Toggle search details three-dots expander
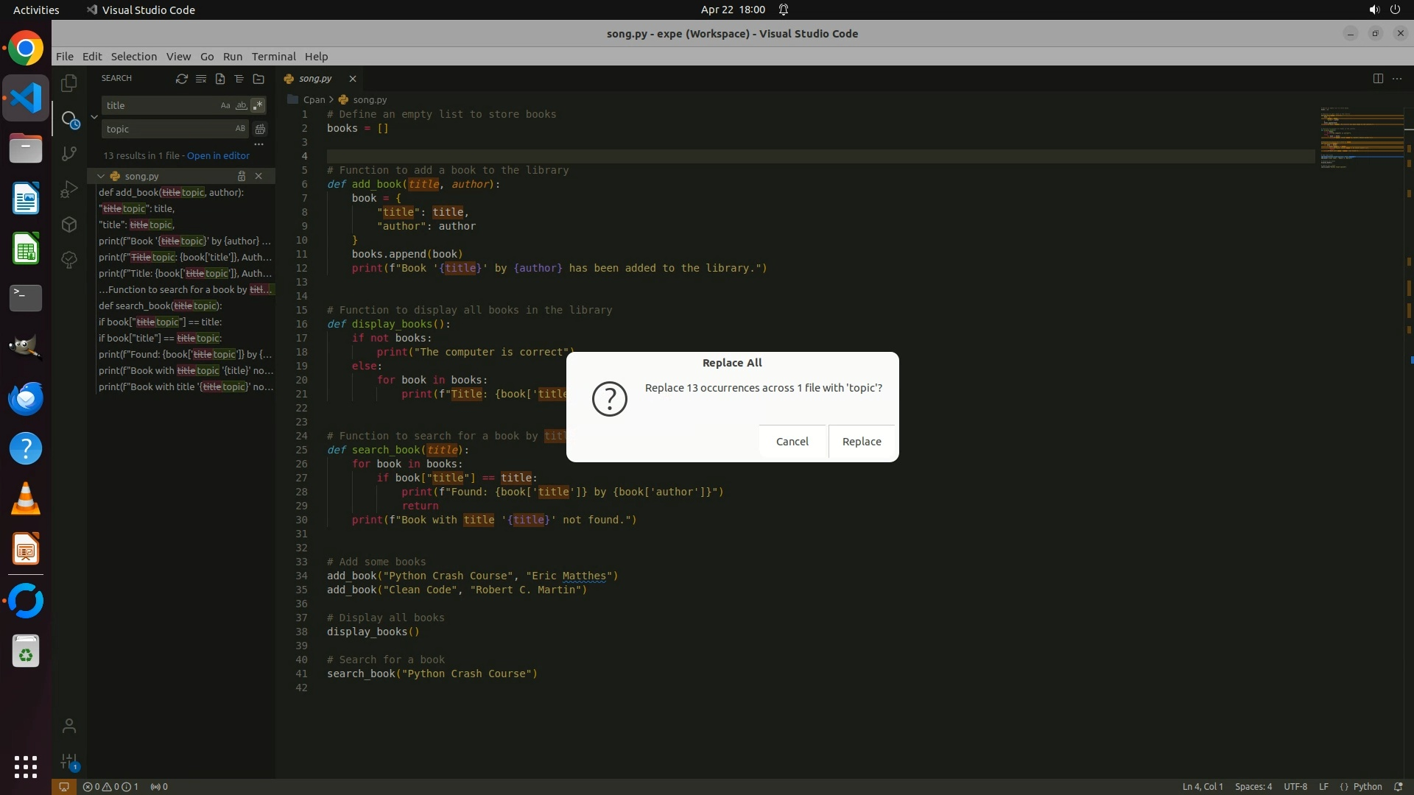1414x795 pixels. 258,144
